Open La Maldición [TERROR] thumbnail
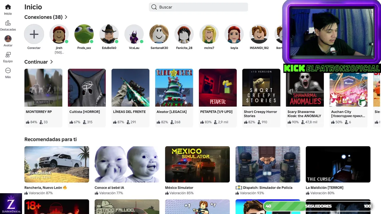The image size is (381, 214). (x=338, y=164)
